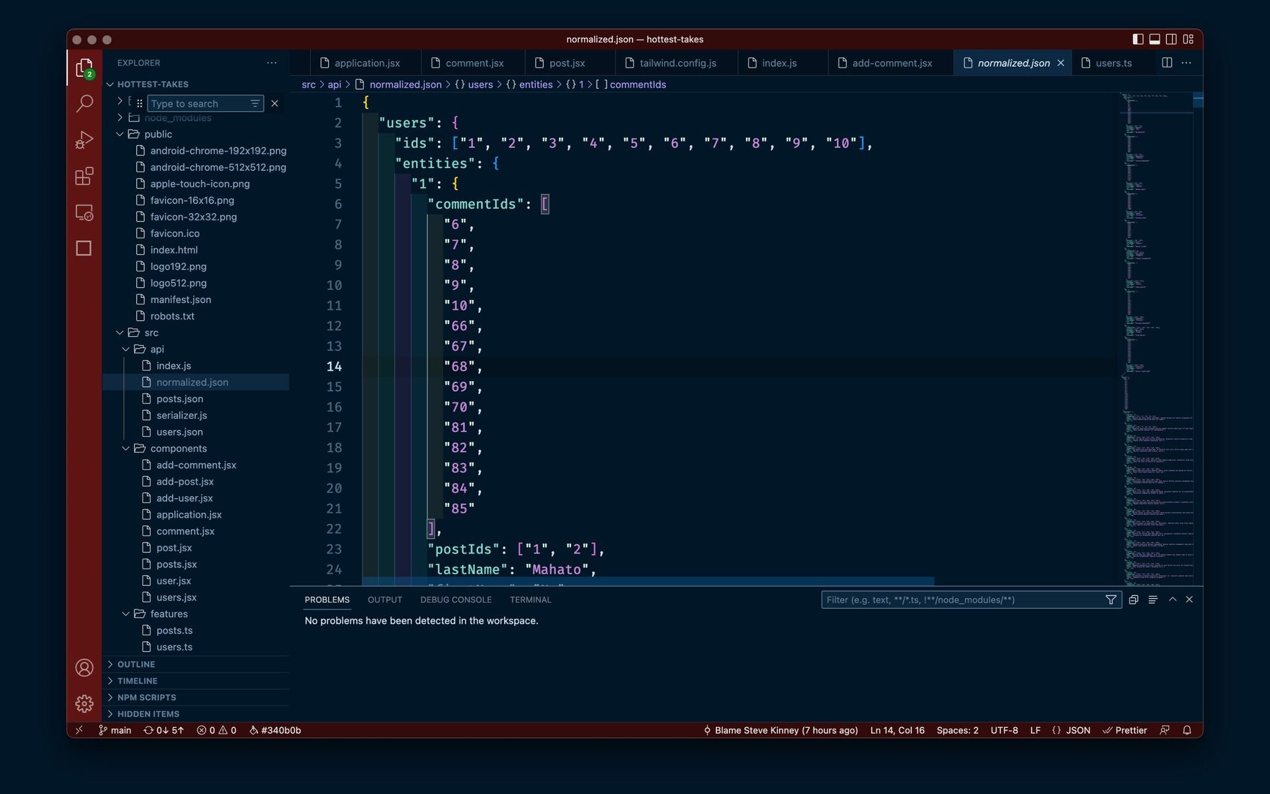1270x794 pixels.
Task: Toggle filter mode in explorer search box
Action: pos(255,104)
